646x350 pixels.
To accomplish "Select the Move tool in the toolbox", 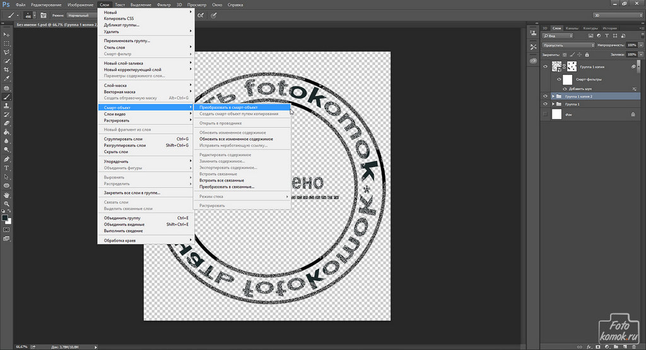I will coord(6,35).
